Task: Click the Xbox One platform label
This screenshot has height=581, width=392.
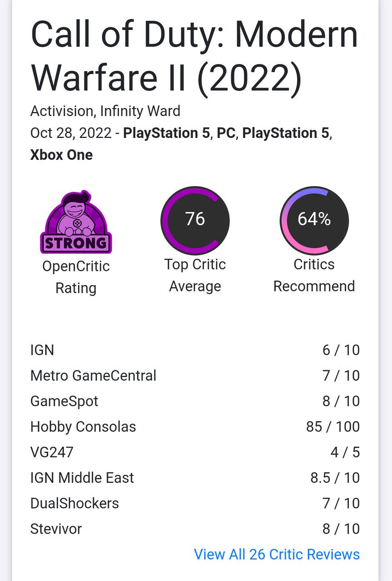Action: [x=61, y=155]
